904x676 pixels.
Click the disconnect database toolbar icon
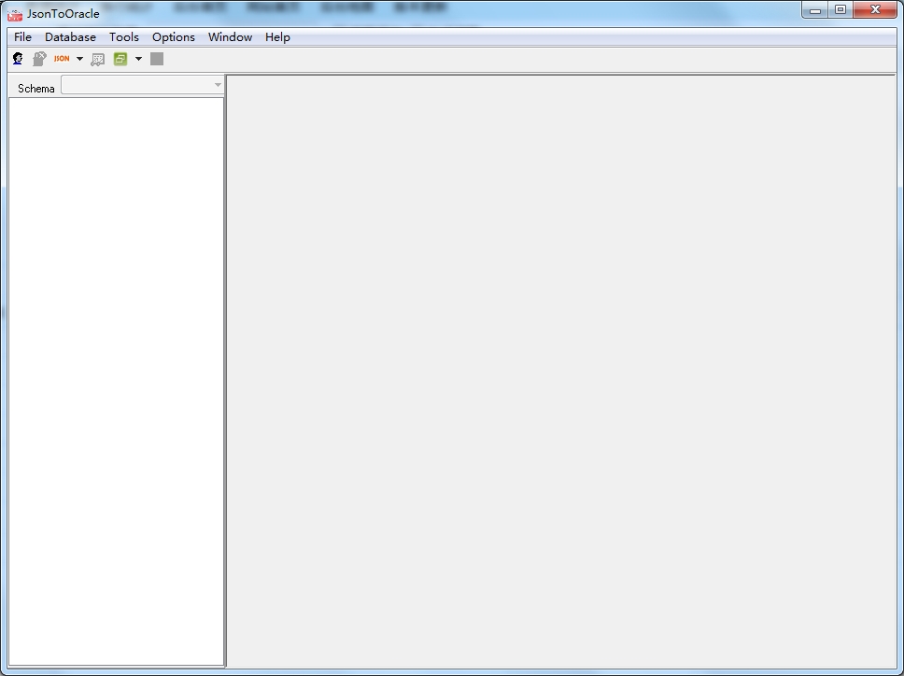(39, 59)
